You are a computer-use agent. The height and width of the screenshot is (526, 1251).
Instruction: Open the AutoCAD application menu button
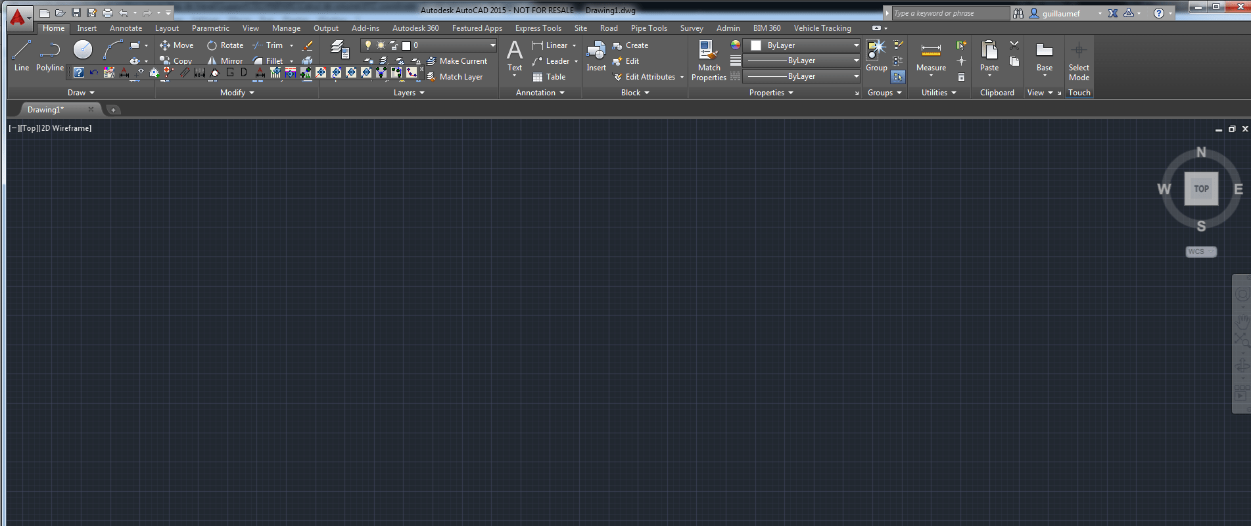(x=18, y=18)
